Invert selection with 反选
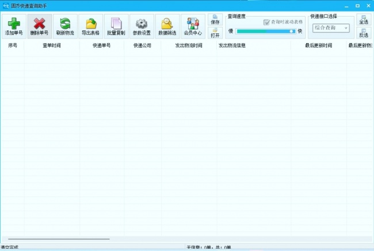Image resolution: width=374 pixels, height=251 pixels. pyautogui.click(x=364, y=33)
